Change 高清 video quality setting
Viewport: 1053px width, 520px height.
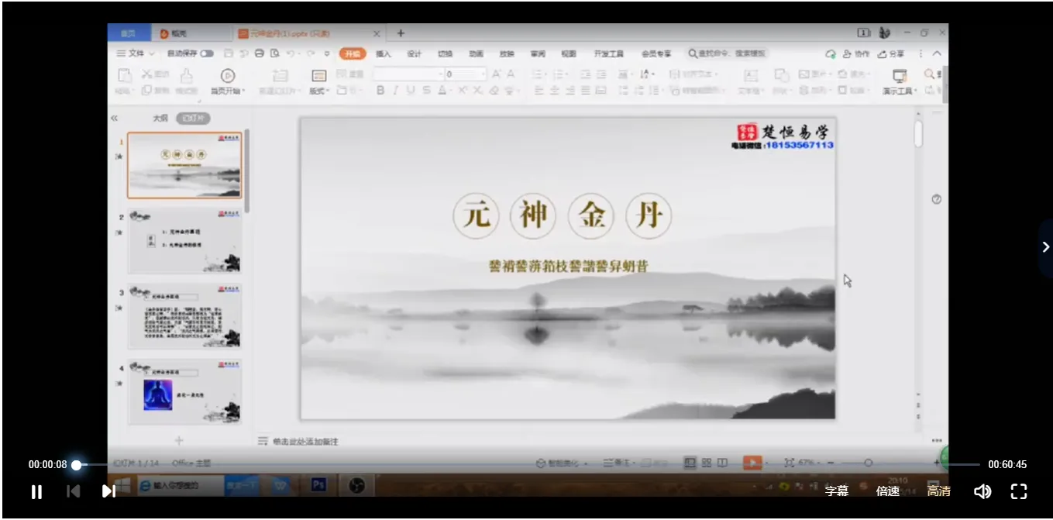[x=939, y=491]
